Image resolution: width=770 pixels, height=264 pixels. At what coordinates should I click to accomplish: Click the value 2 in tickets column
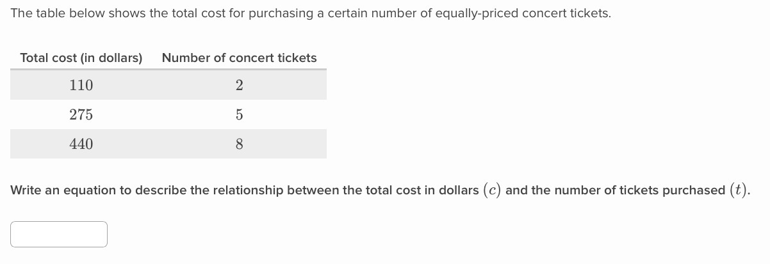pos(239,85)
